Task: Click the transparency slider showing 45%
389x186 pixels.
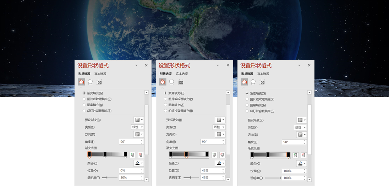Action: [191, 177]
